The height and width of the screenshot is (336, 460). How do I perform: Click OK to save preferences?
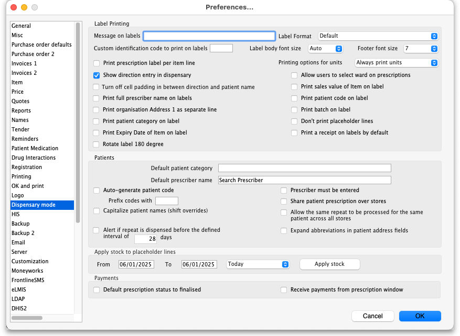click(420, 316)
